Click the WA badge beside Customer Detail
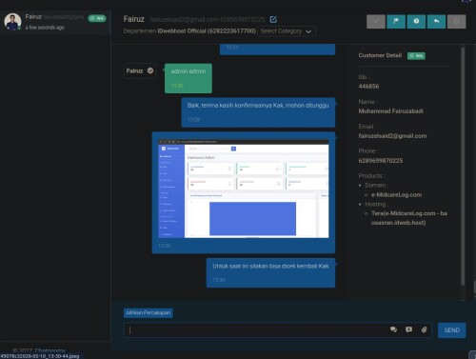476x359 pixels. pos(416,56)
